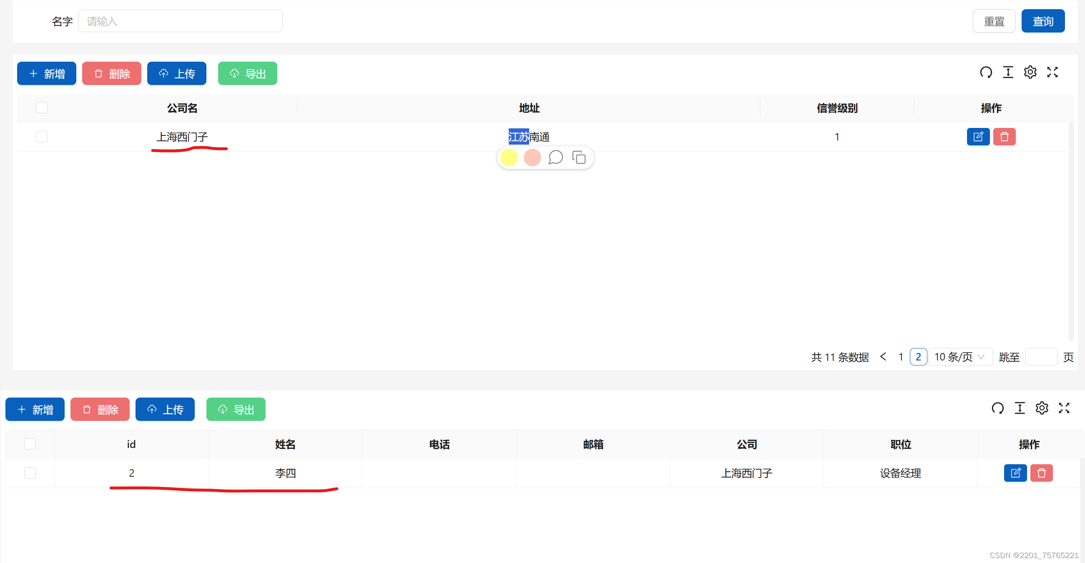Select page 2 in pagination
Screen dimensions: 1085x563
tap(918, 357)
